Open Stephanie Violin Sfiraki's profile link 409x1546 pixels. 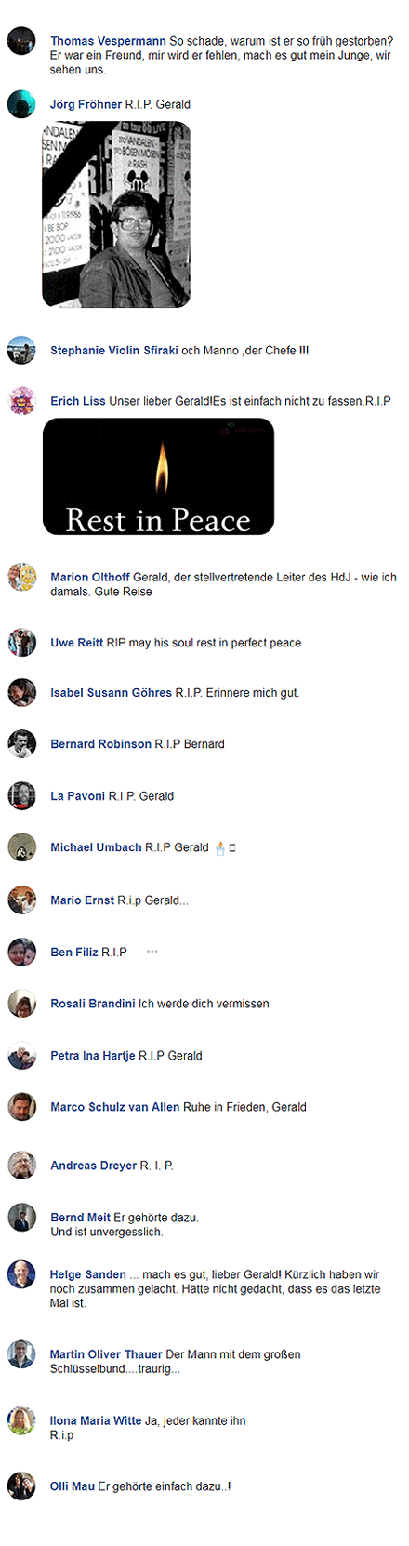[114, 351]
